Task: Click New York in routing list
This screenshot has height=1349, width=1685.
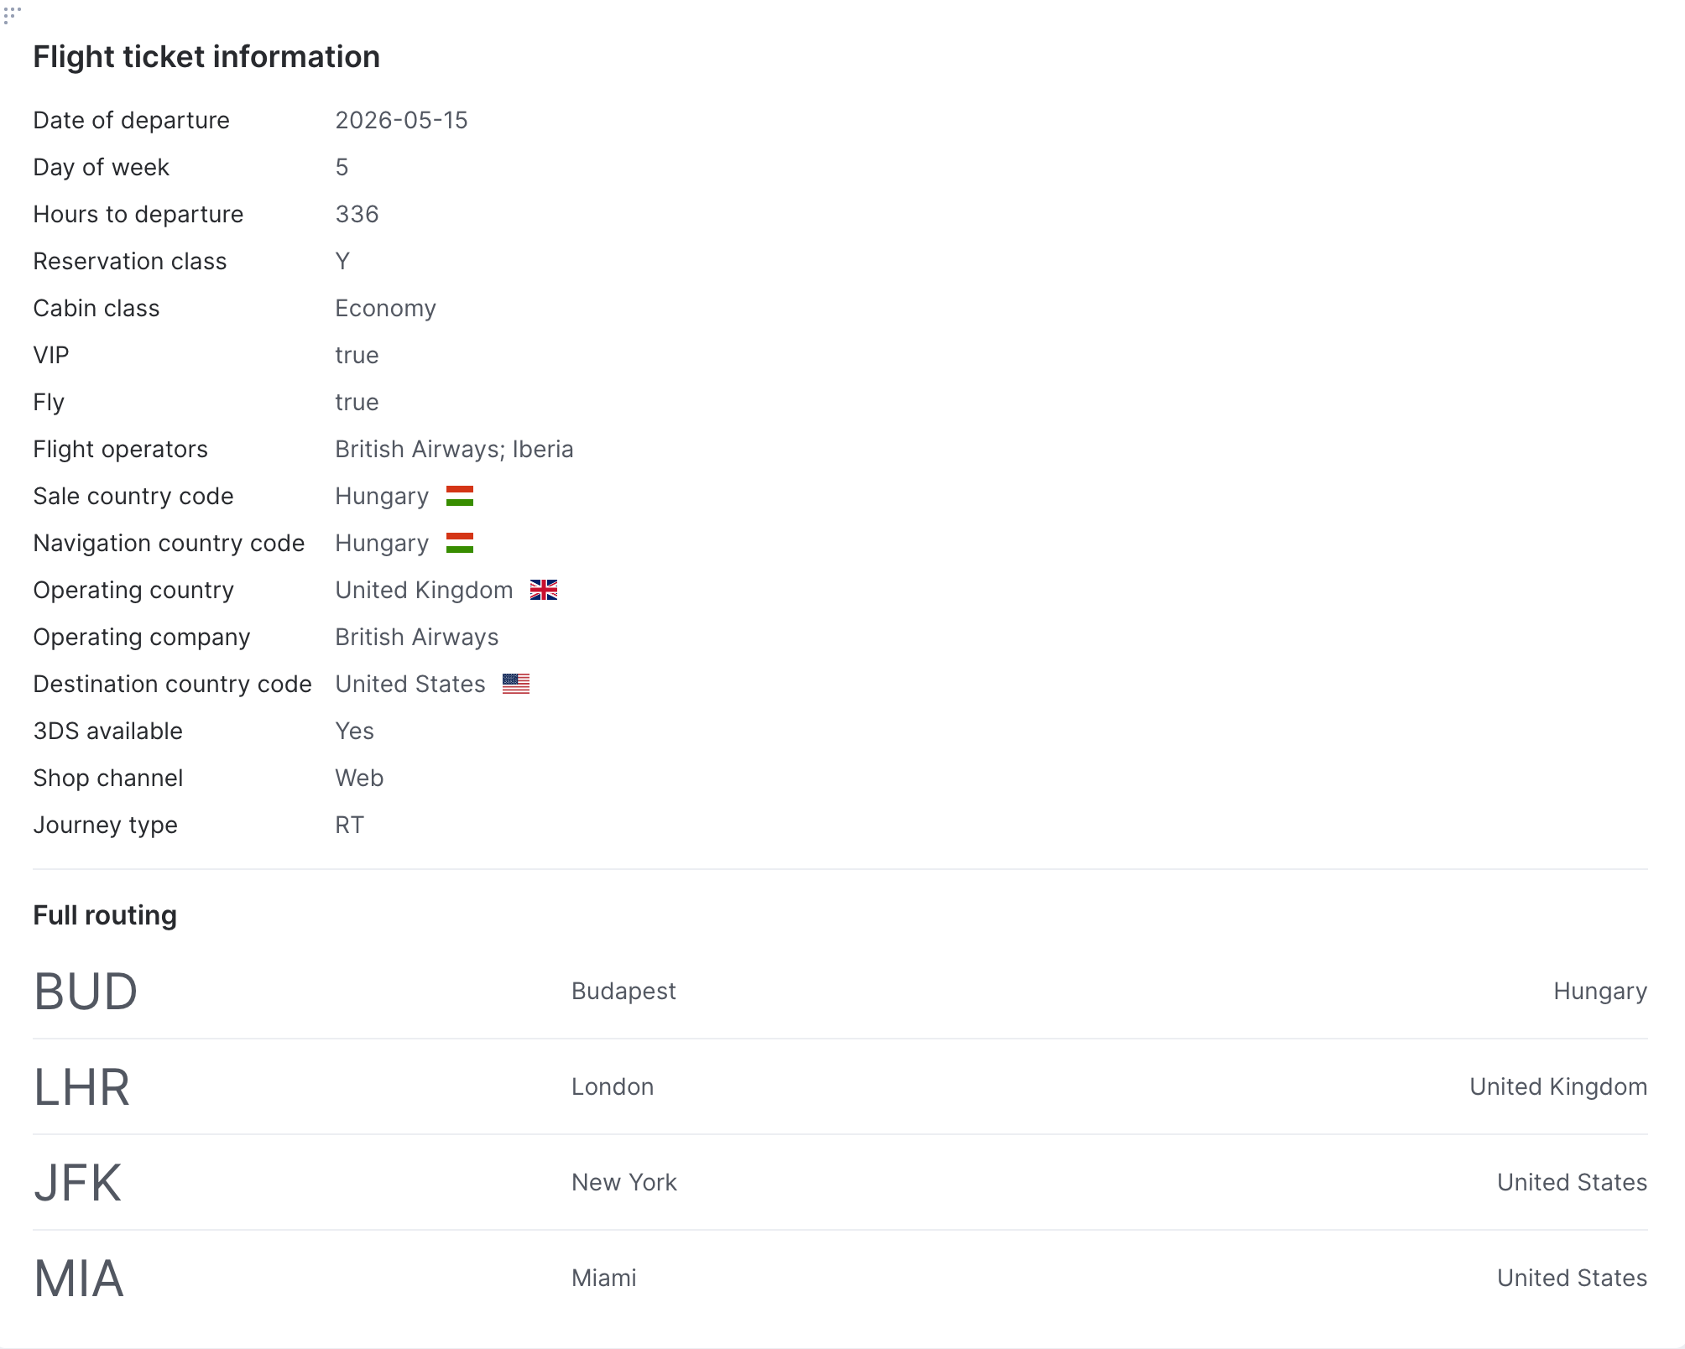Action: point(623,1182)
